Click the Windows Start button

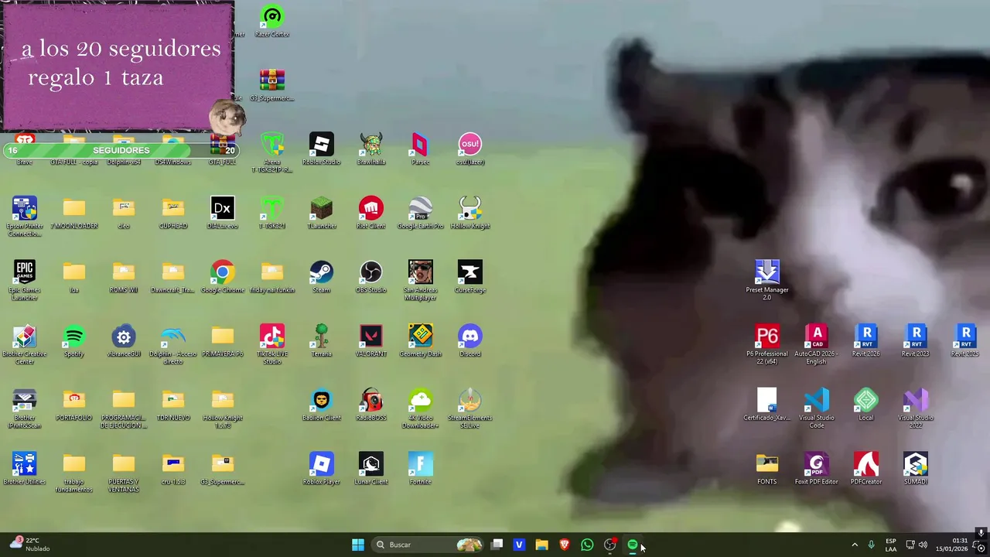pyautogui.click(x=358, y=545)
